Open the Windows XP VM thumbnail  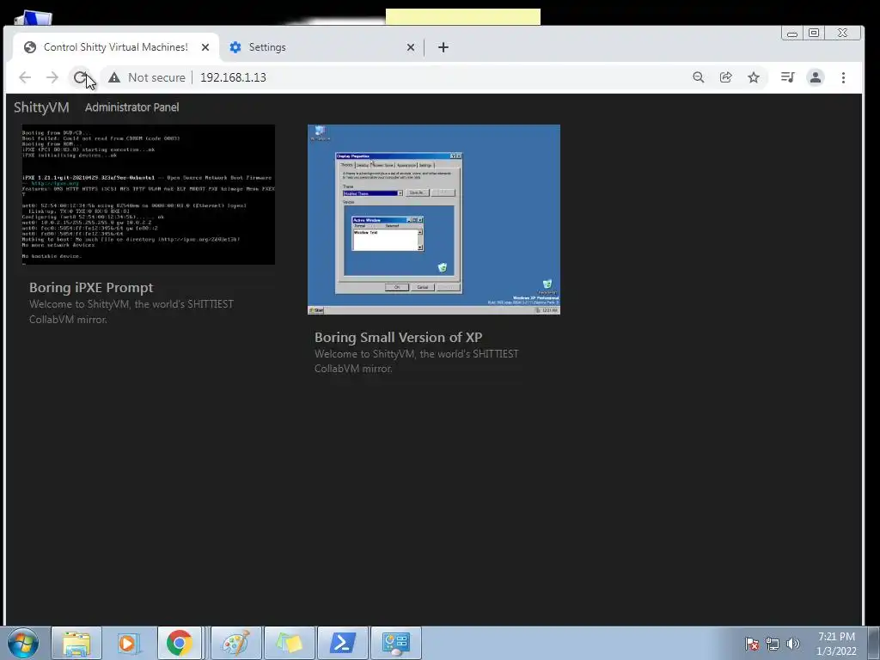point(434,219)
